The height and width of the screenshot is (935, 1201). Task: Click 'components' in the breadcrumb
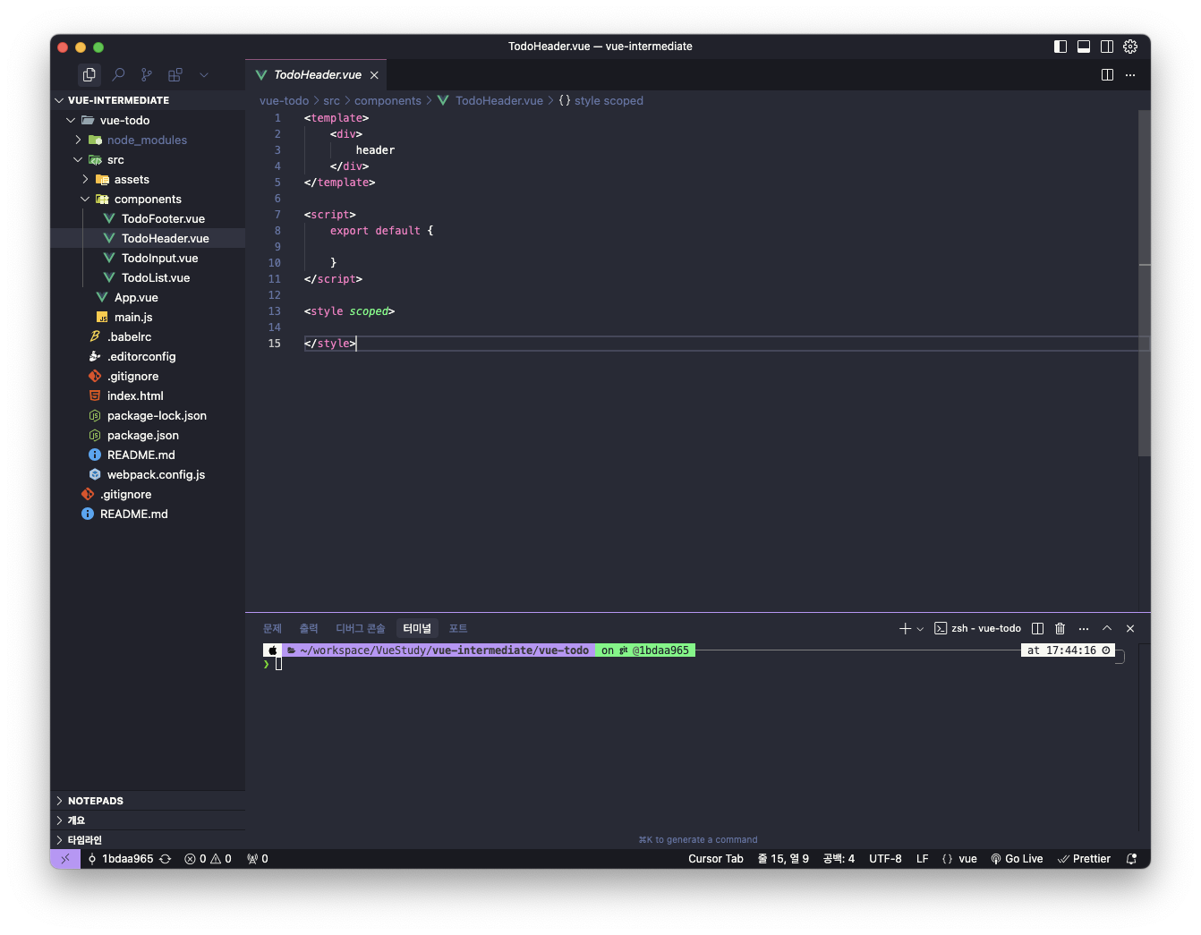coord(388,101)
